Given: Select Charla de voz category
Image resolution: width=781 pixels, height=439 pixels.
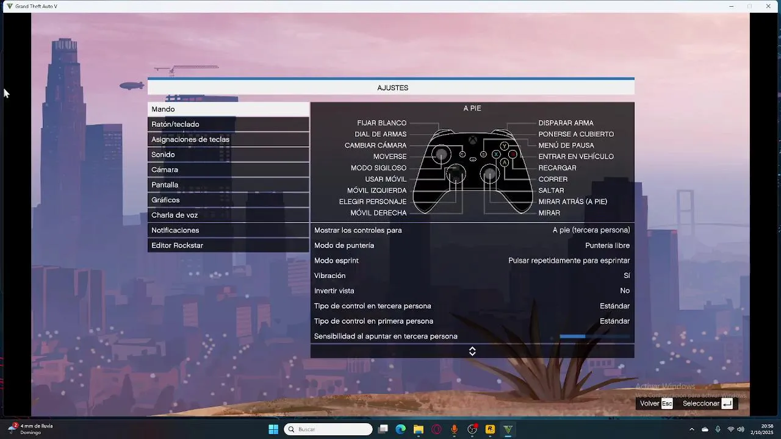Looking at the screenshot, I should pyautogui.click(x=228, y=215).
